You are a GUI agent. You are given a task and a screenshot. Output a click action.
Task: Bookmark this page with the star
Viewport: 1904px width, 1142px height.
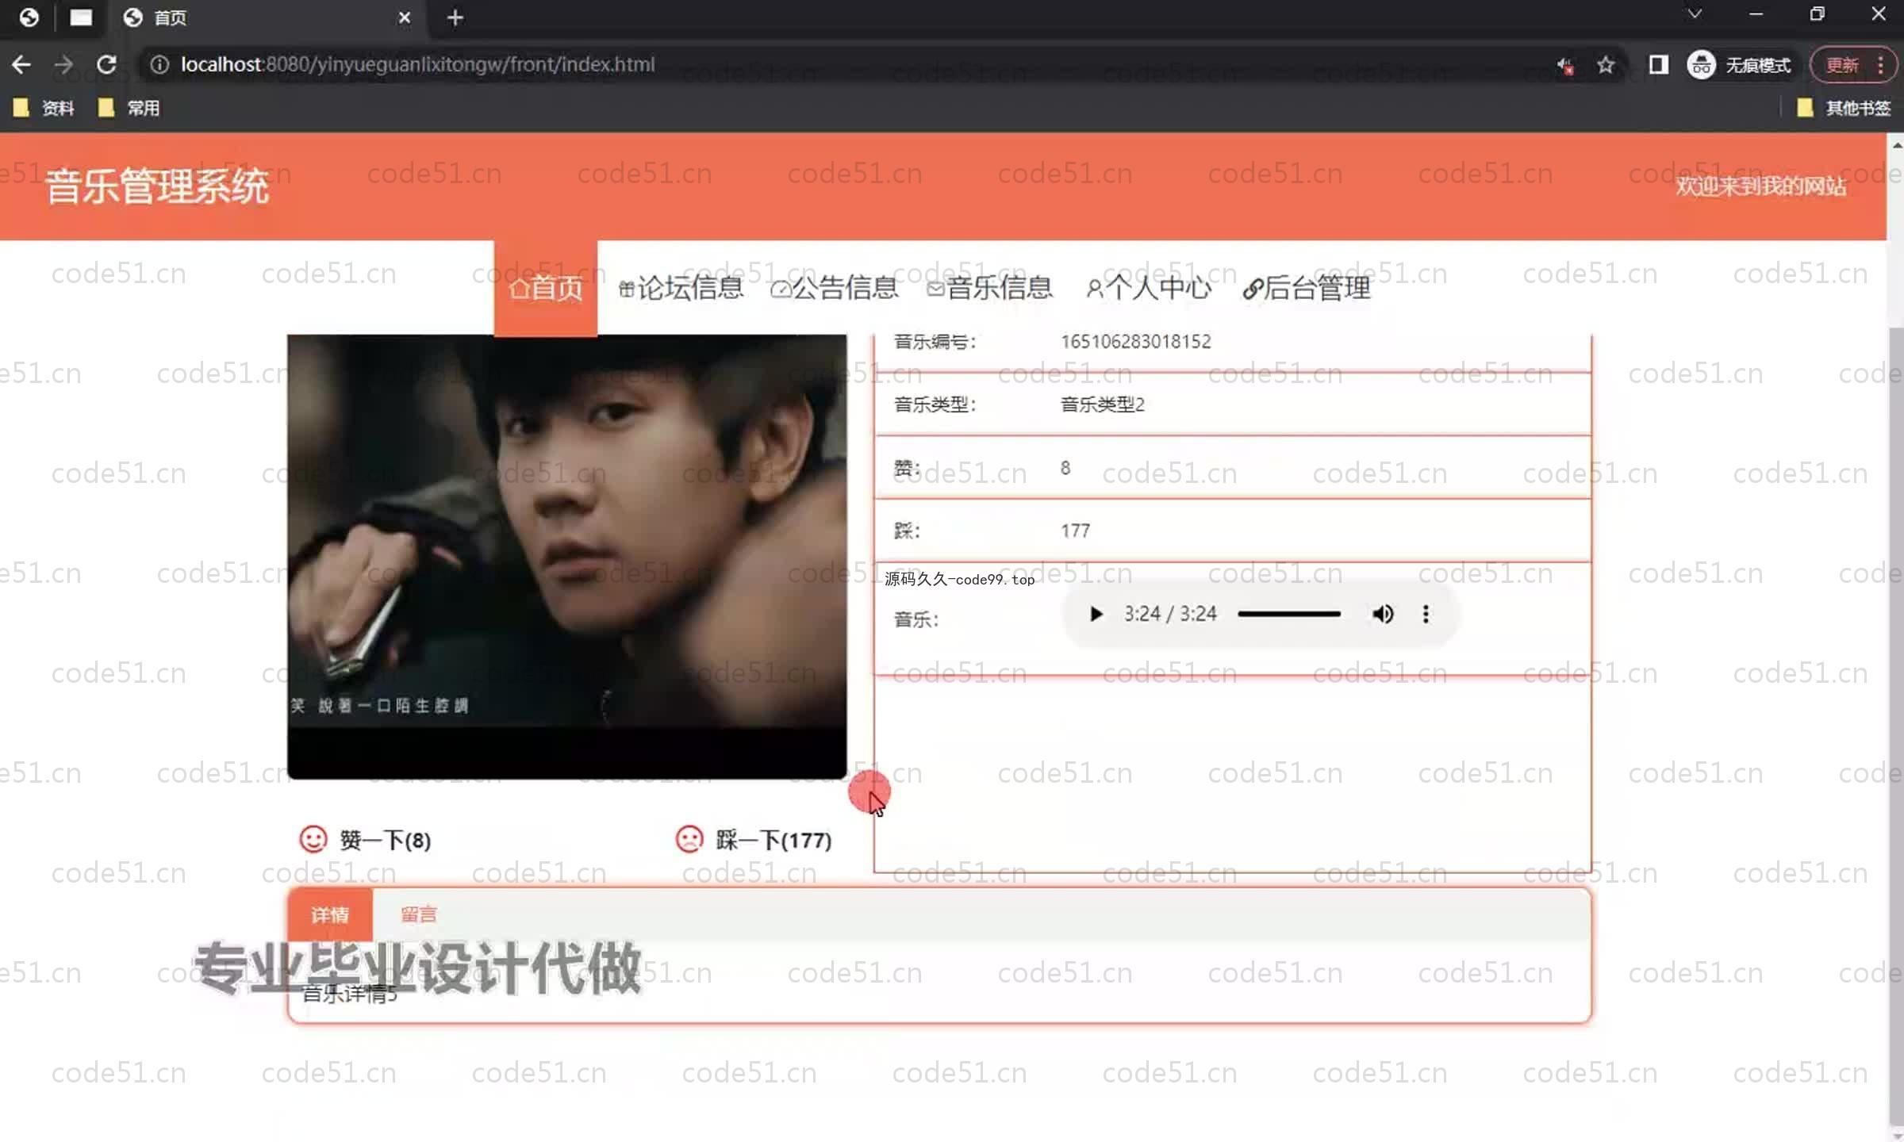[1606, 64]
